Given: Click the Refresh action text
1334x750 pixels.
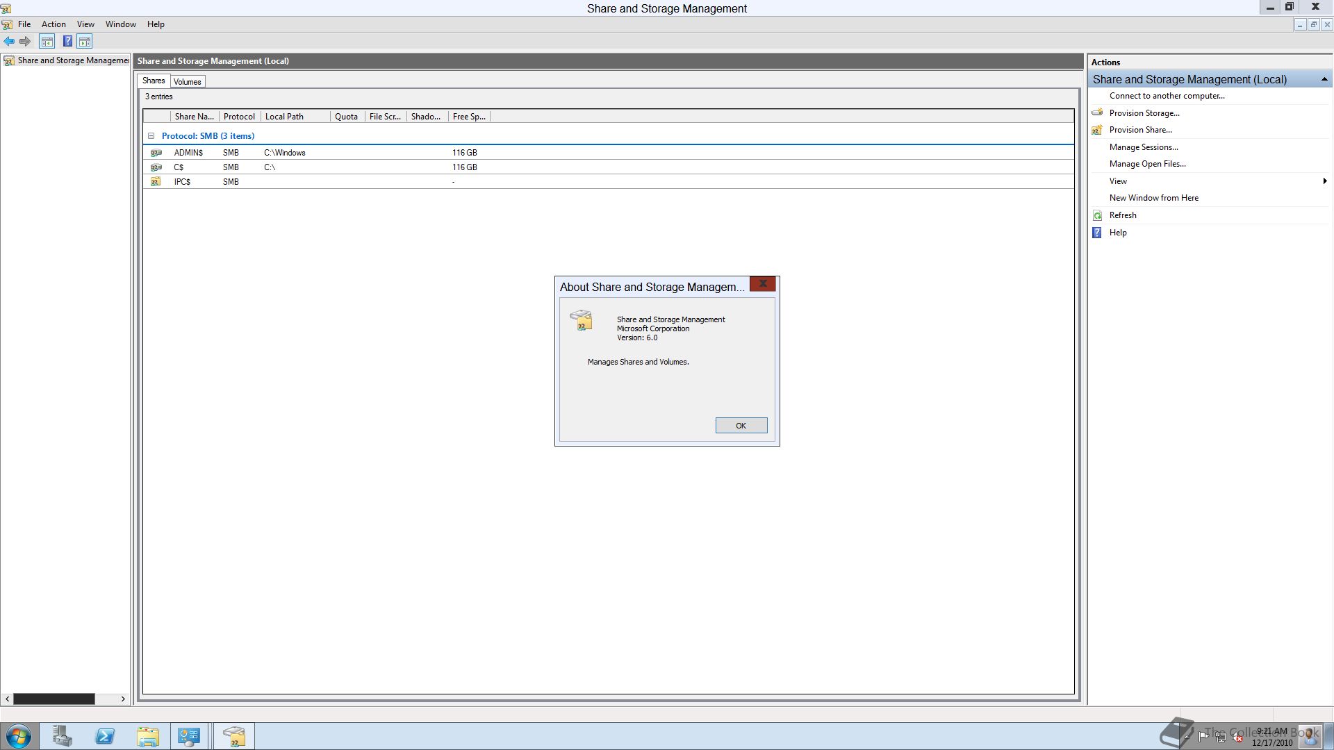Looking at the screenshot, I should click(1123, 215).
